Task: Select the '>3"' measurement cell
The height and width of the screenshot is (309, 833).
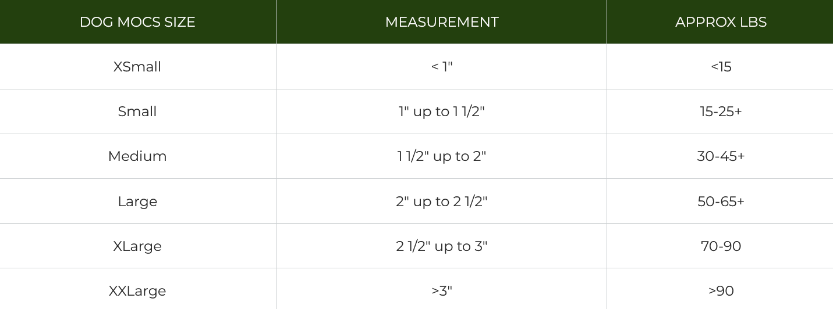Action: pyautogui.click(x=442, y=291)
